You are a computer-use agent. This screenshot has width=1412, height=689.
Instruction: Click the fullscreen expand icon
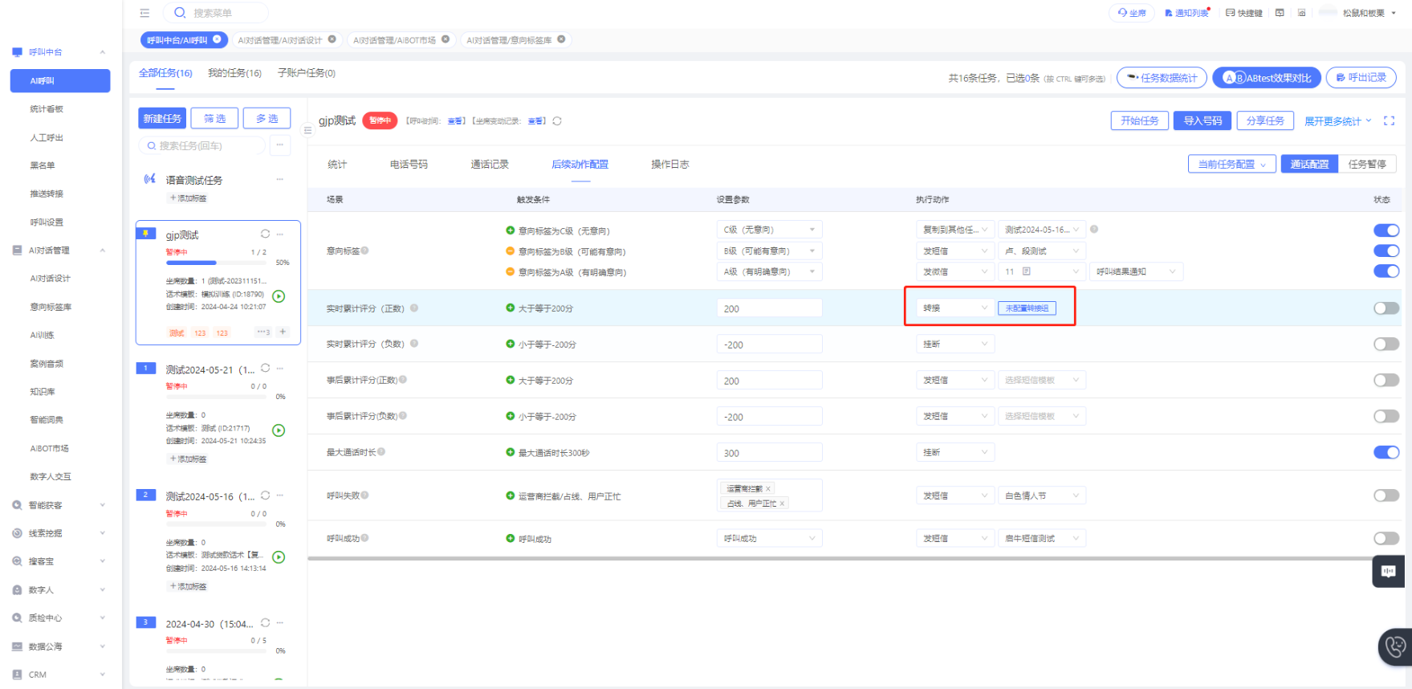click(1389, 121)
